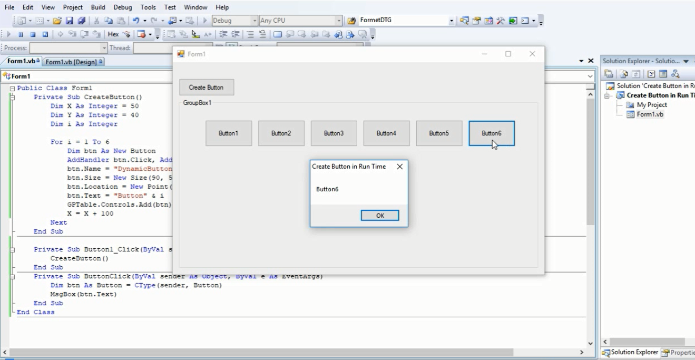Screen dimensions: 695x360
Task: Click the Refresh icon in Solution Explorer
Action: click(x=635, y=73)
